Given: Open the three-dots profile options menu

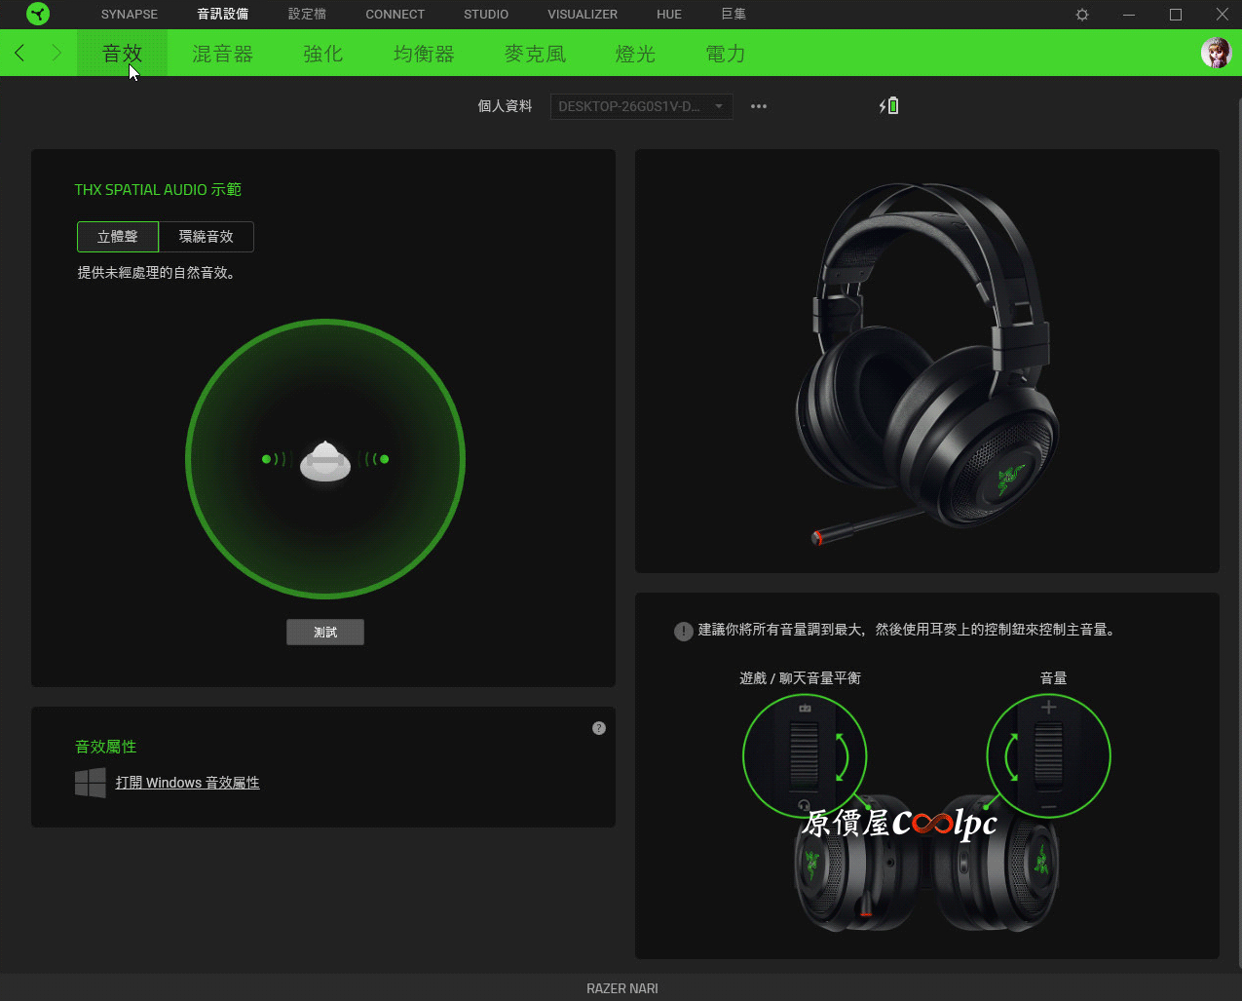Looking at the screenshot, I should [x=759, y=106].
